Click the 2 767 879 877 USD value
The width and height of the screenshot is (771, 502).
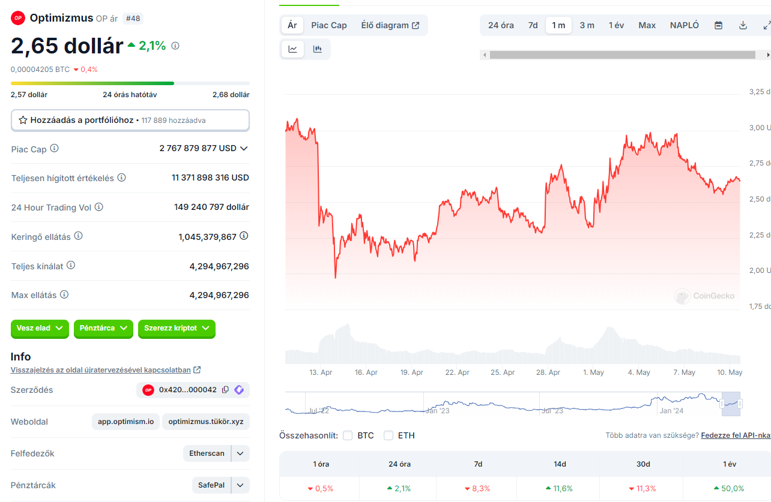[x=198, y=148]
